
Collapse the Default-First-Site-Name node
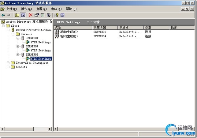pos(8,30)
